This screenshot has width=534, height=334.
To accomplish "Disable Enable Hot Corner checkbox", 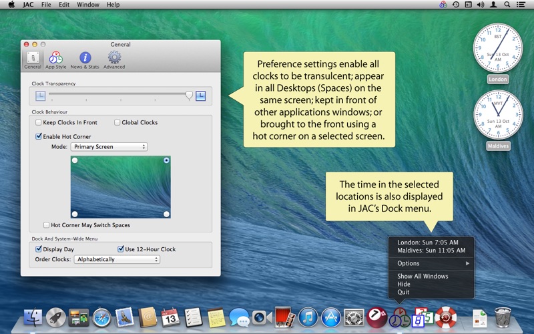I will tap(39, 136).
